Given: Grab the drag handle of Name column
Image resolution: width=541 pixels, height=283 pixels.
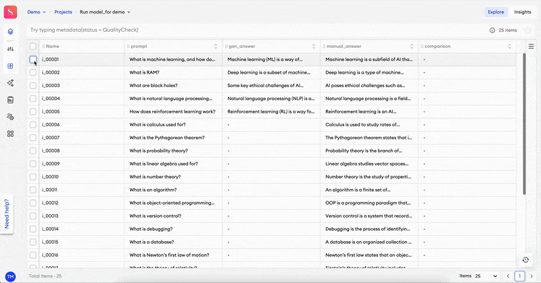Looking at the screenshot, I should [x=43, y=46].
